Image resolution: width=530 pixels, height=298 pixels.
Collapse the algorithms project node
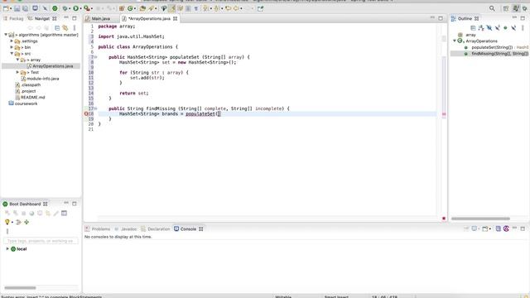[x=6, y=35]
